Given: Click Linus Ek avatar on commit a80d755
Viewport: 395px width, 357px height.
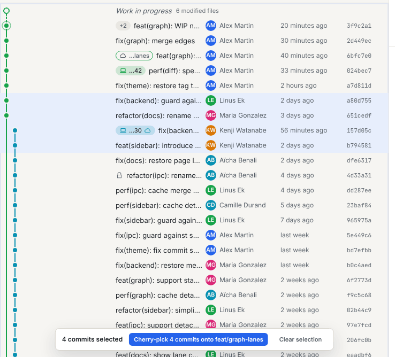Looking at the screenshot, I should click(x=211, y=100).
